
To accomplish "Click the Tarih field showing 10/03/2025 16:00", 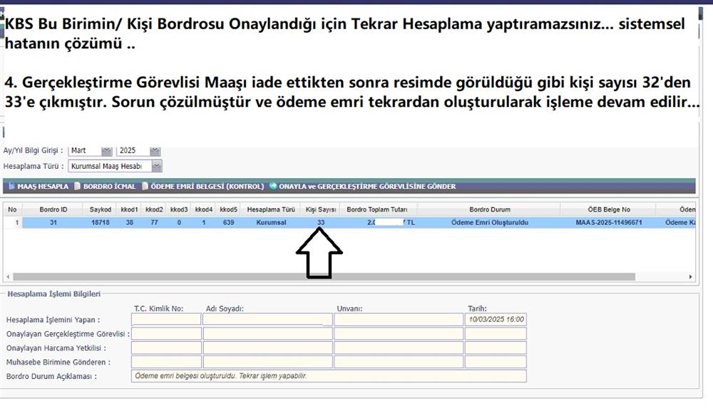I will (496, 319).
